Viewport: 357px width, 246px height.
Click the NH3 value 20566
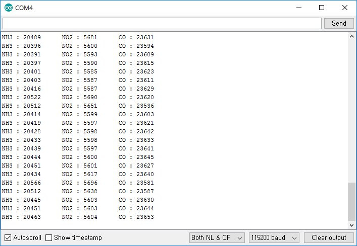[x=32, y=183]
